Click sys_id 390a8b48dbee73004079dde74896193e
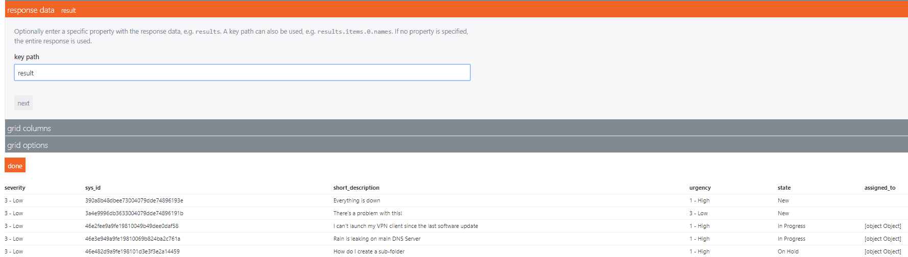The height and width of the screenshot is (257, 908). (134, 200)
